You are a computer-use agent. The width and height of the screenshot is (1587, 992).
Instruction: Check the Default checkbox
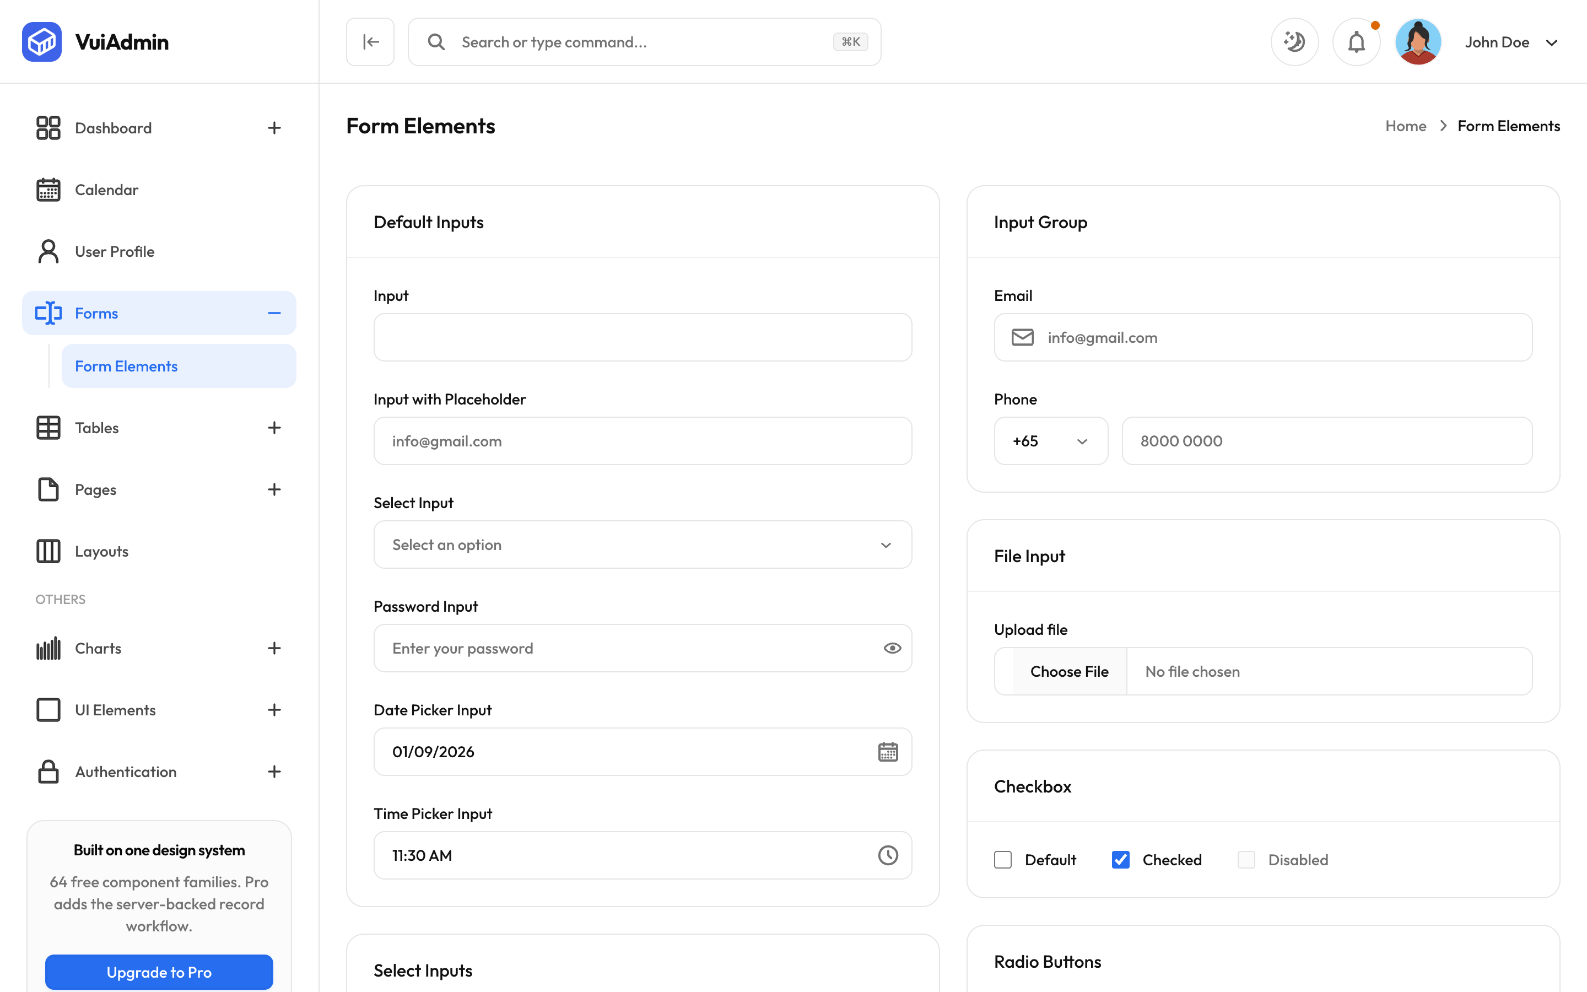coord(1003,860)
